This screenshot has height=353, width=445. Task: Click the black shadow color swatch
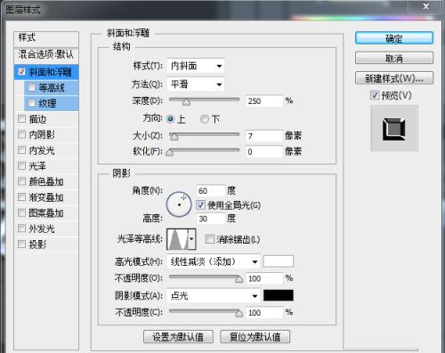(279, 295)
